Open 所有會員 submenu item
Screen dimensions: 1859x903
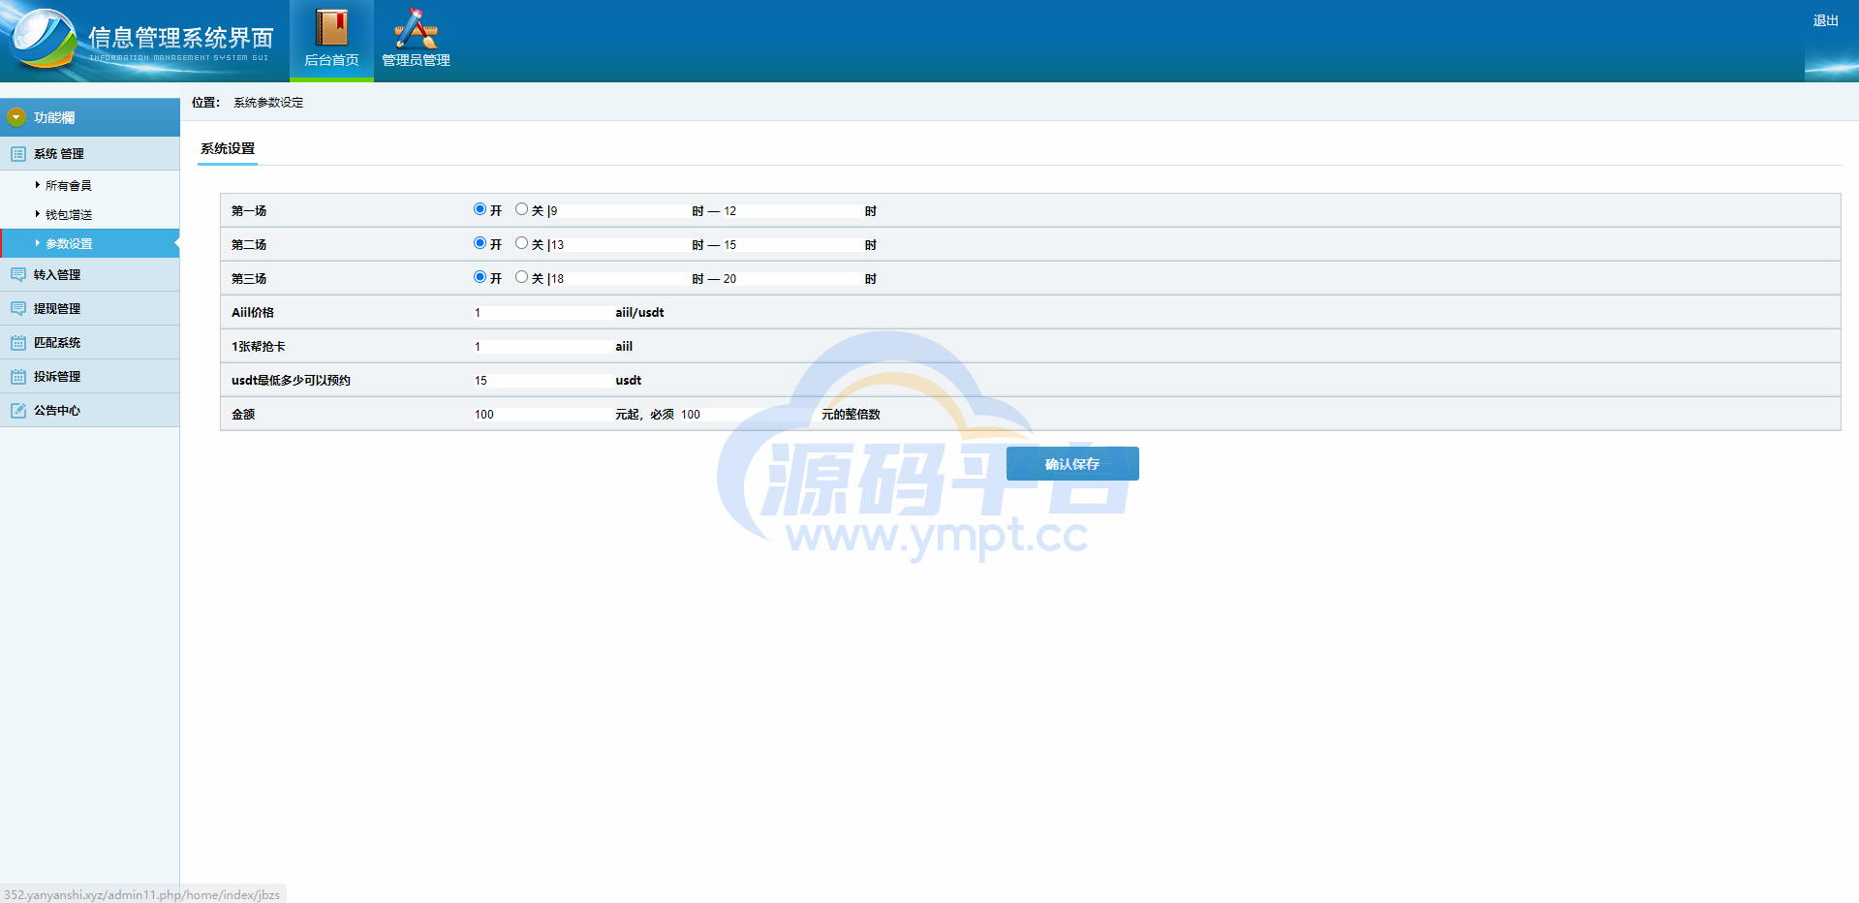(68, 186)
